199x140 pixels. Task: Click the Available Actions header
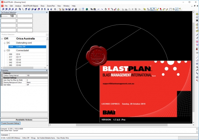24,120
